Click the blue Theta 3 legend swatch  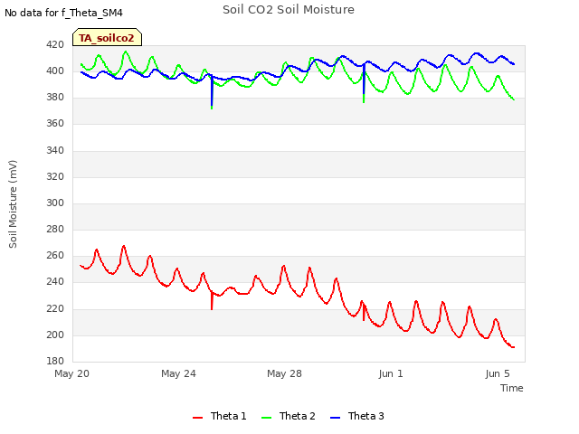click(x=336, y=418)
